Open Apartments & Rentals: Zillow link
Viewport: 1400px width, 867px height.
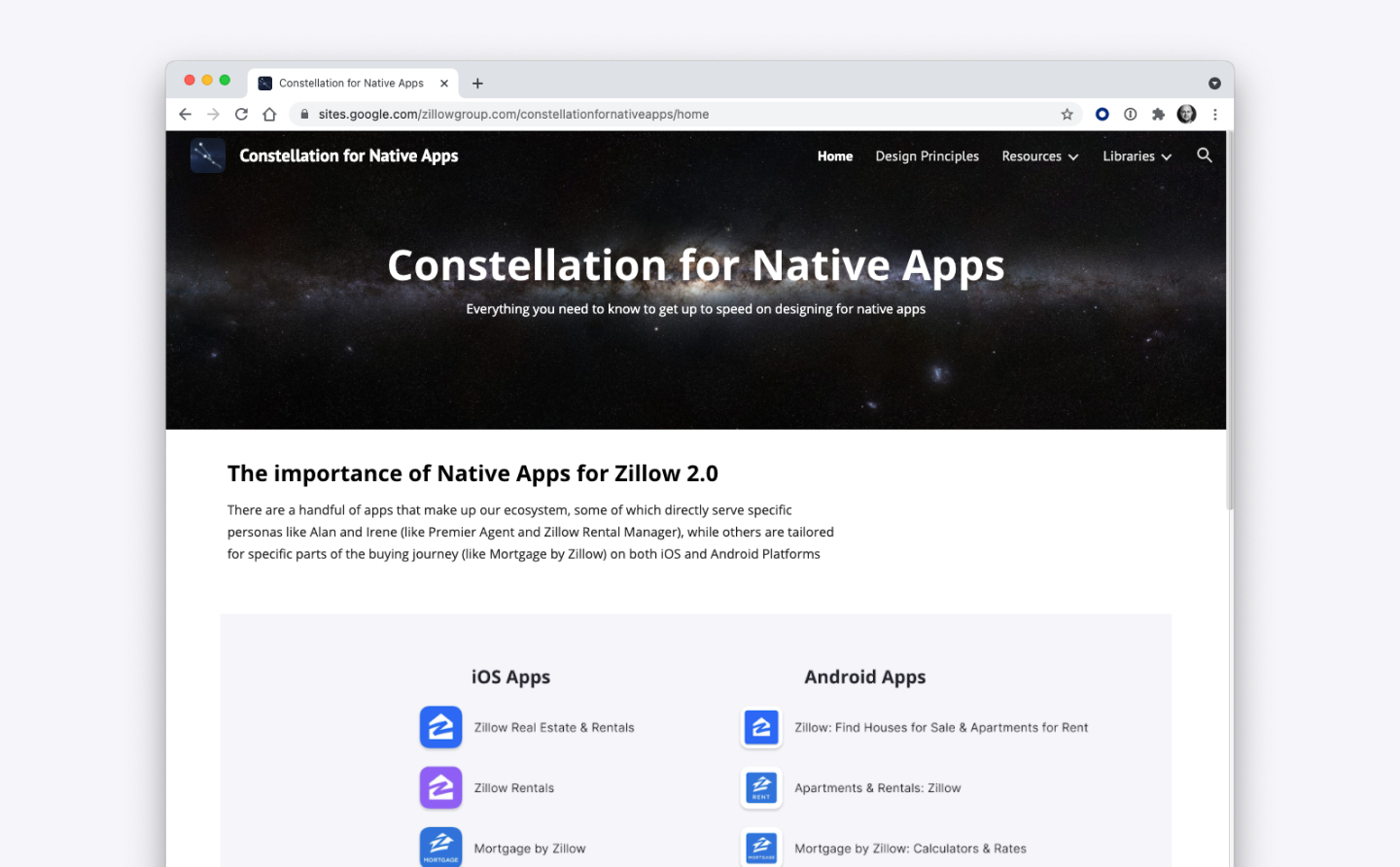(x=877, y=788)
